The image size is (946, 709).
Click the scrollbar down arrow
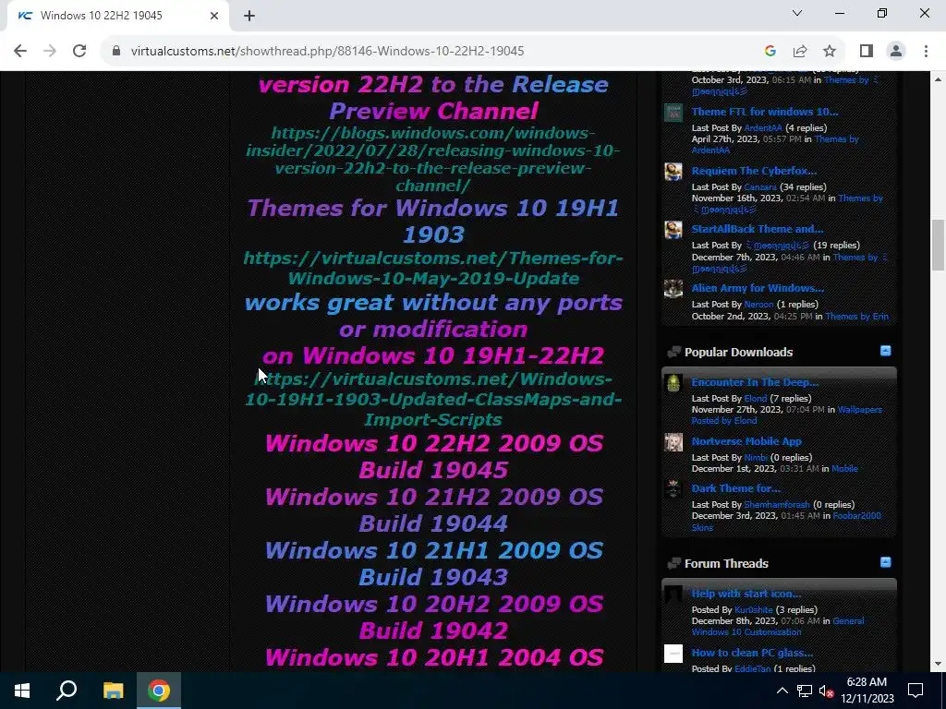(x=938, y=665)
